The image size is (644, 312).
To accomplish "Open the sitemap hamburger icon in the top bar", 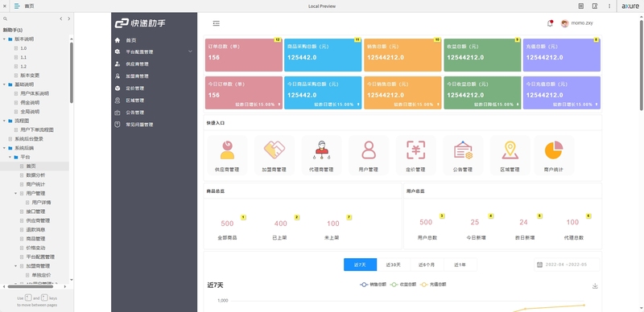I will (17, 6).
